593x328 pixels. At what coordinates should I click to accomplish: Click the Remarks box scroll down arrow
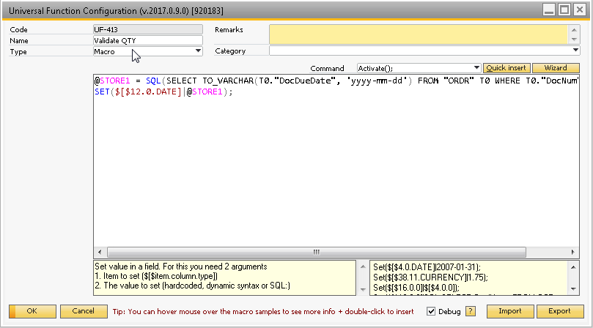(x=574, y=40)
